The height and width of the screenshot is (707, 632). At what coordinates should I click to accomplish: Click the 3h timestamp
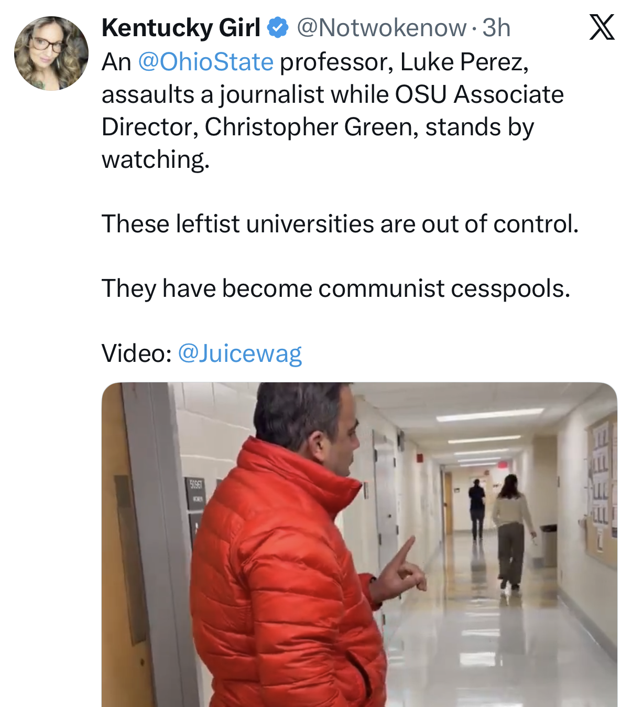[x=496, y=28]
